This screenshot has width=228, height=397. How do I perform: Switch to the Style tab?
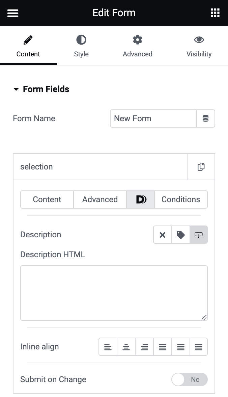point(81,46)
